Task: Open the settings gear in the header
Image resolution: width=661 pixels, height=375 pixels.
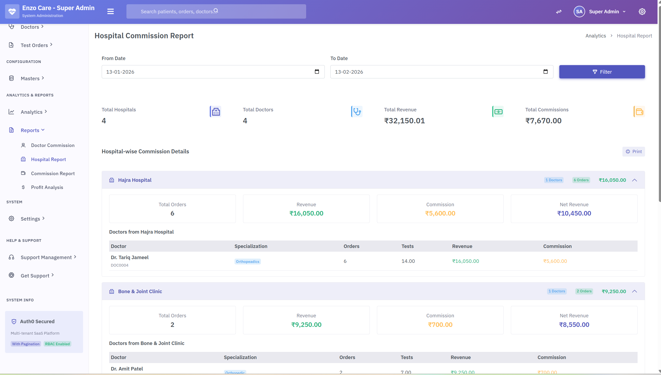Action: click(642, 11)
